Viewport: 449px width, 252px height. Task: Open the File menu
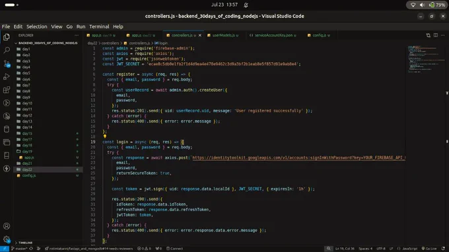click(x=6, y=26)
